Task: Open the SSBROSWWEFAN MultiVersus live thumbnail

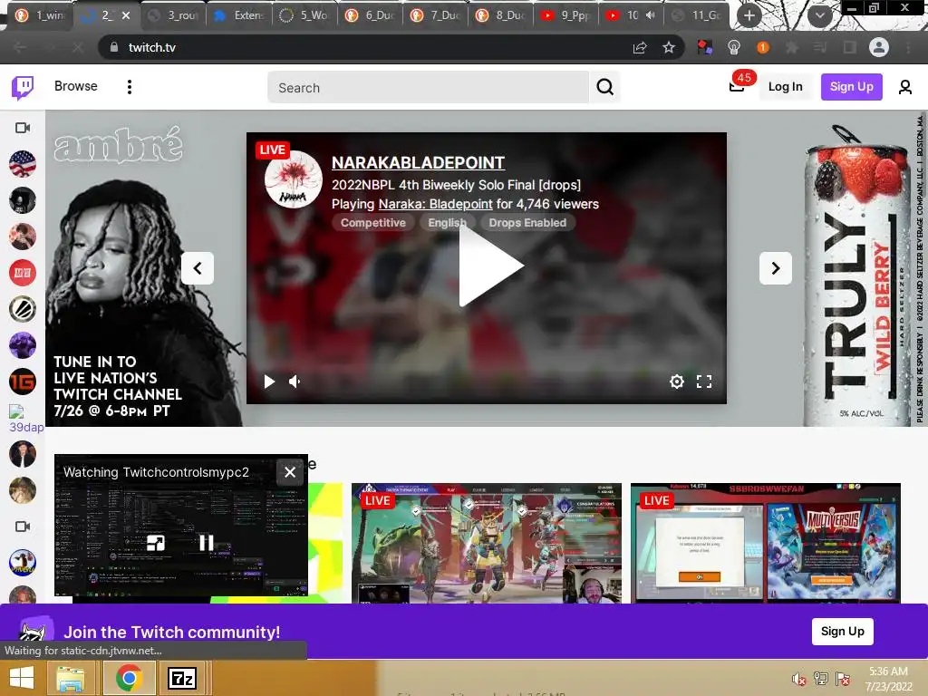Action: pos(765,544)
